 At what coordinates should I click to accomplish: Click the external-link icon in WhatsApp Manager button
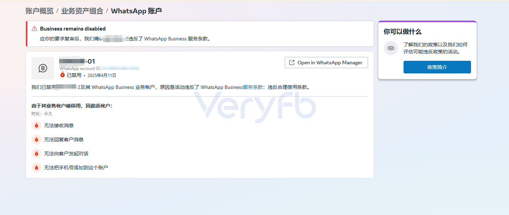click(x=292, y=63)
